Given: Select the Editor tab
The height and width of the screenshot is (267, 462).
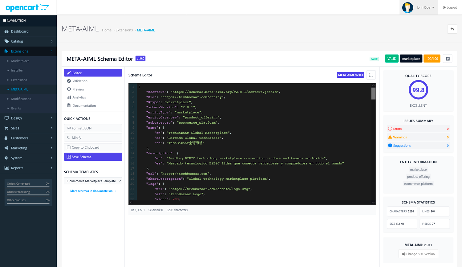Looking at the screenshot, I should [x=93, y=73].
